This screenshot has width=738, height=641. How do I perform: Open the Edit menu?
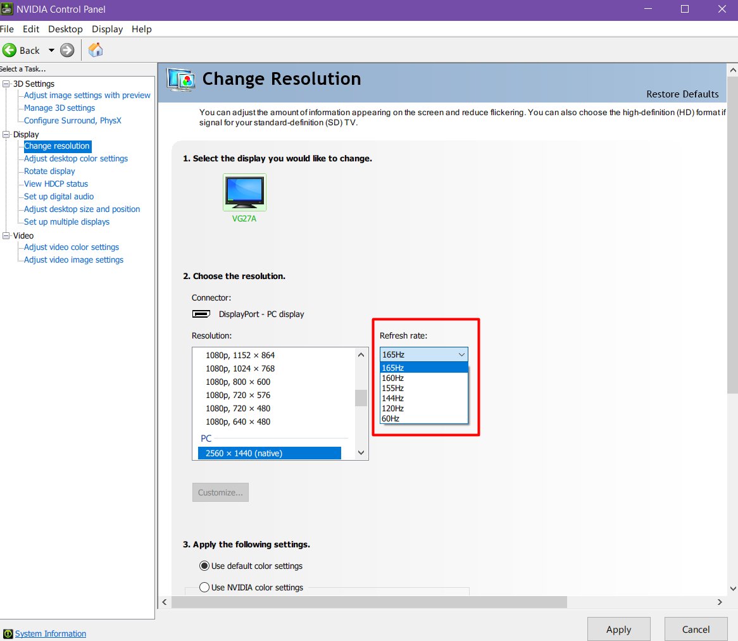[31, 29]
